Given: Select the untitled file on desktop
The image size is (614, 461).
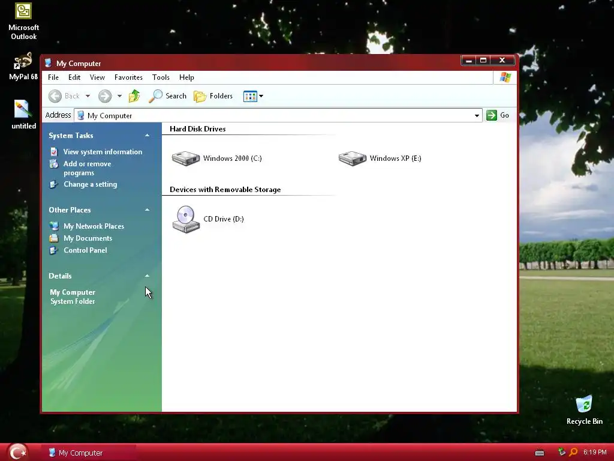Looking at the screenshot, I should 23,115.
